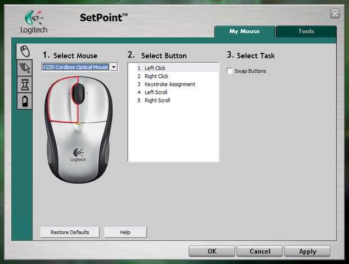Open the battery status icon

tap(25, 101)
